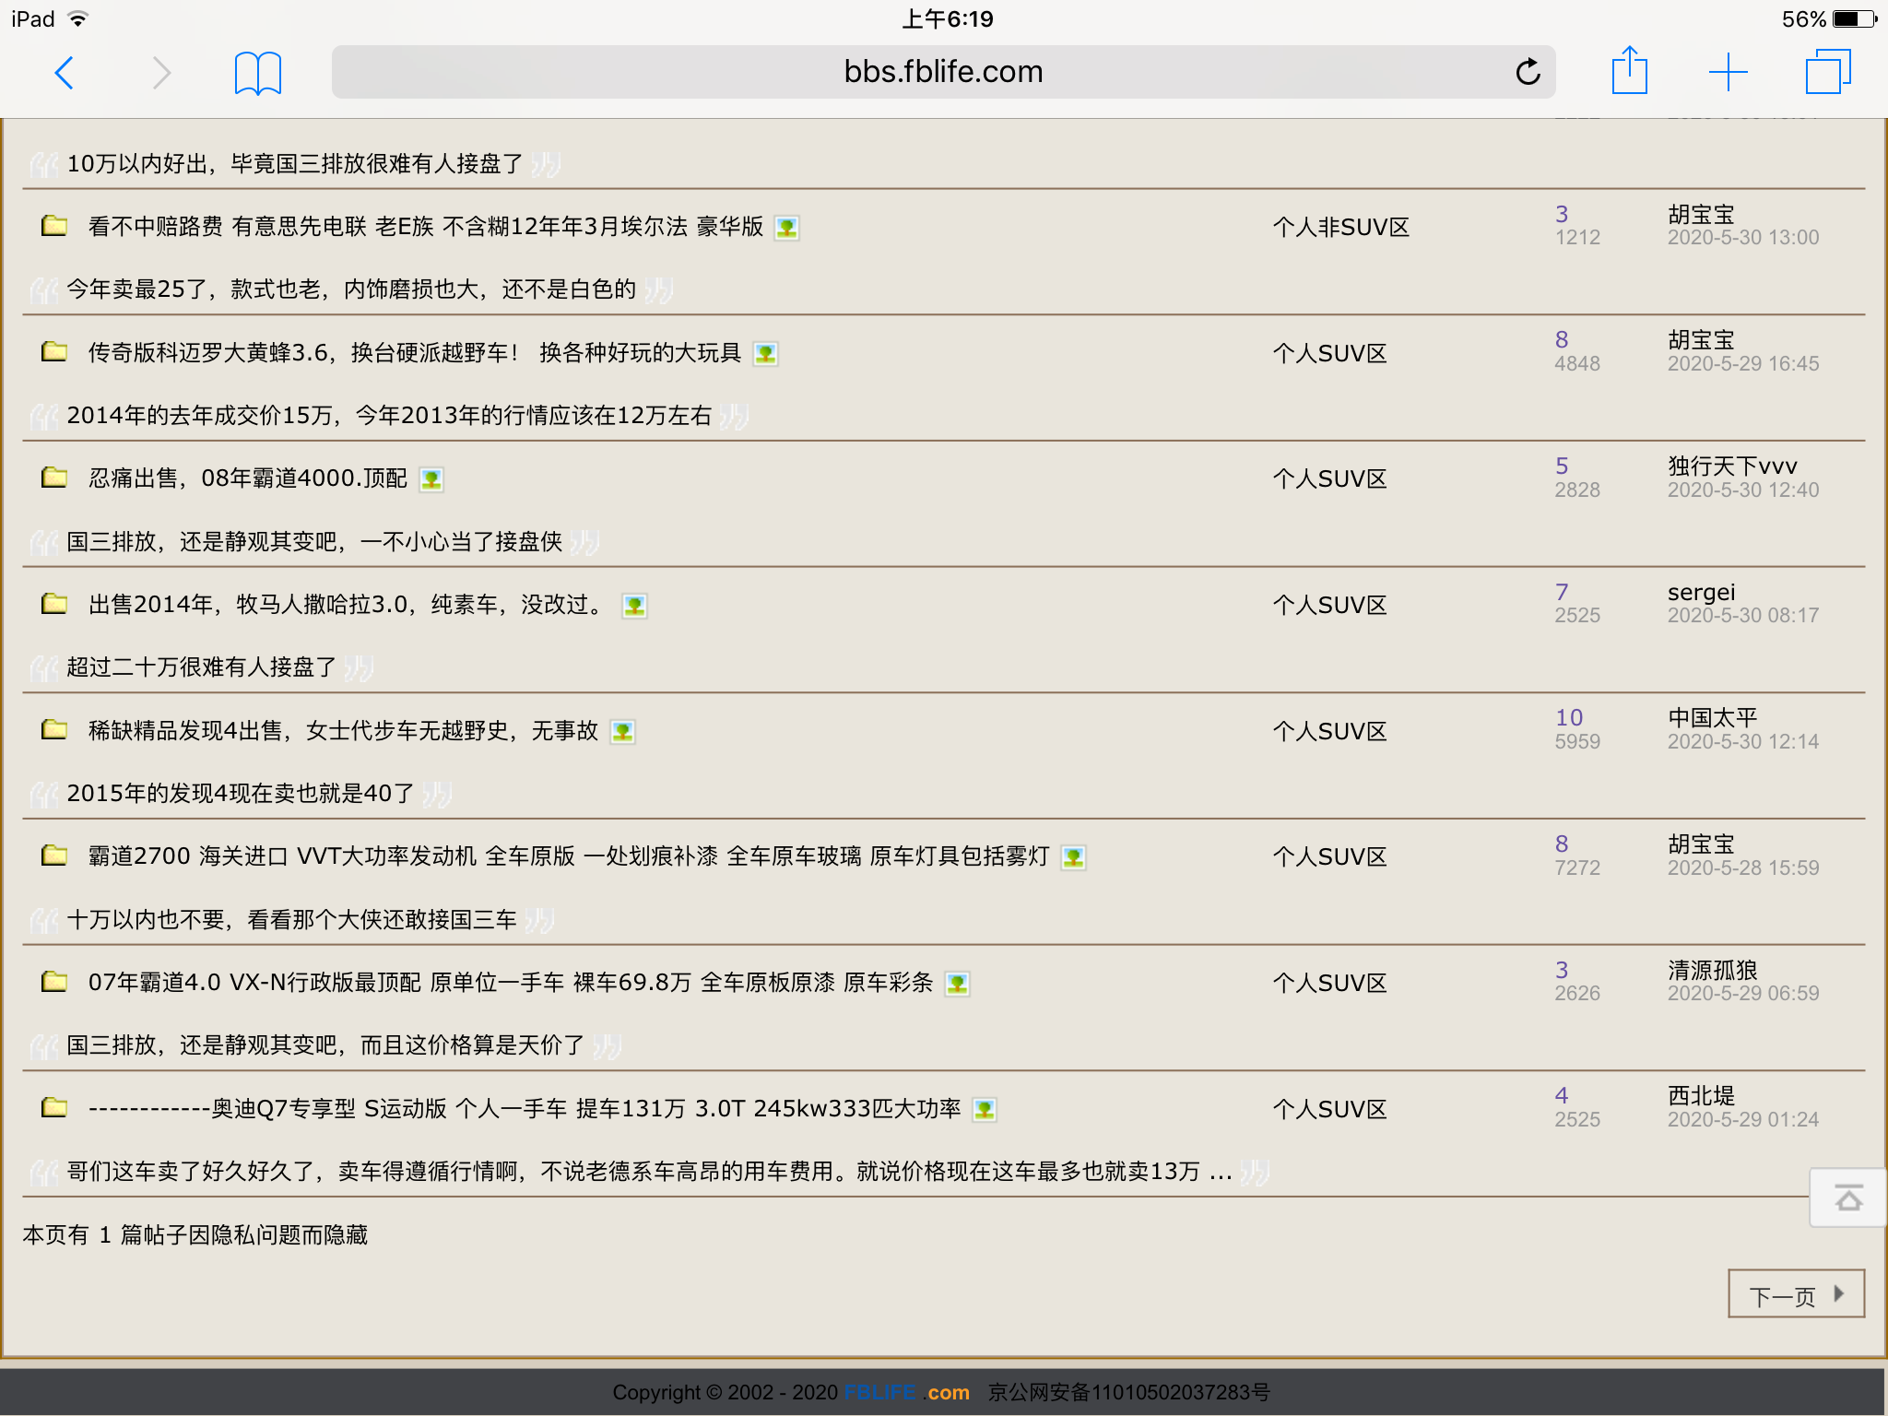Click image attachment icon beside 忍痛出售 post
This screenshot has height=1416, width=1888.
pos(431,479)
